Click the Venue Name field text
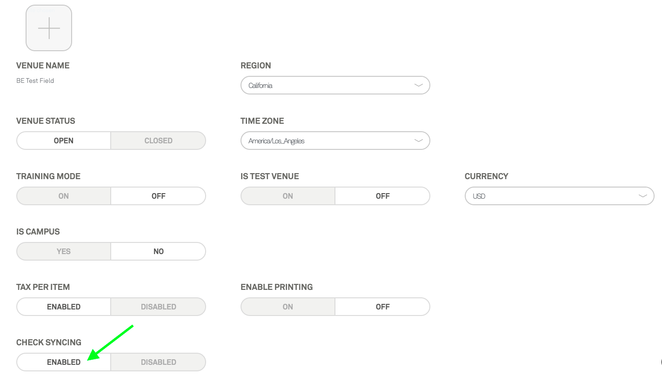This screenshot has height=376, width=662. pyautogui.click(x=35, y=81)
